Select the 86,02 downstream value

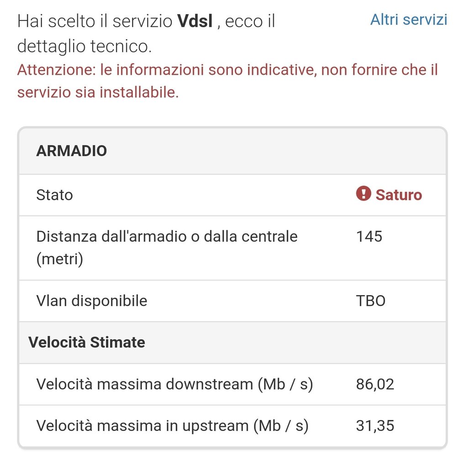point(374,384)
